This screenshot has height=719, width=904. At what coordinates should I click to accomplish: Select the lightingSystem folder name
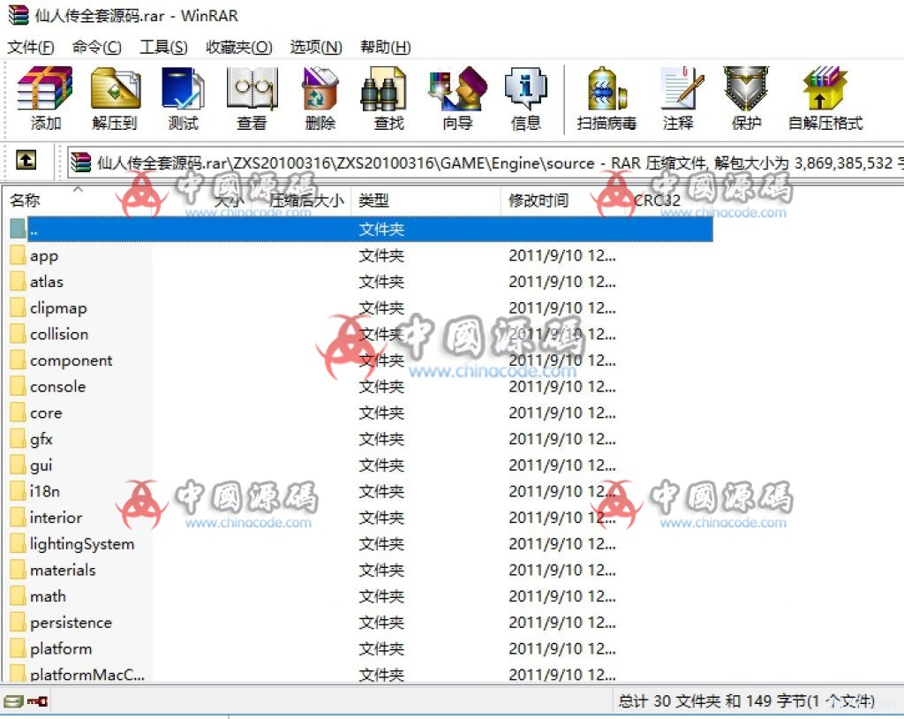click(82, 543)
